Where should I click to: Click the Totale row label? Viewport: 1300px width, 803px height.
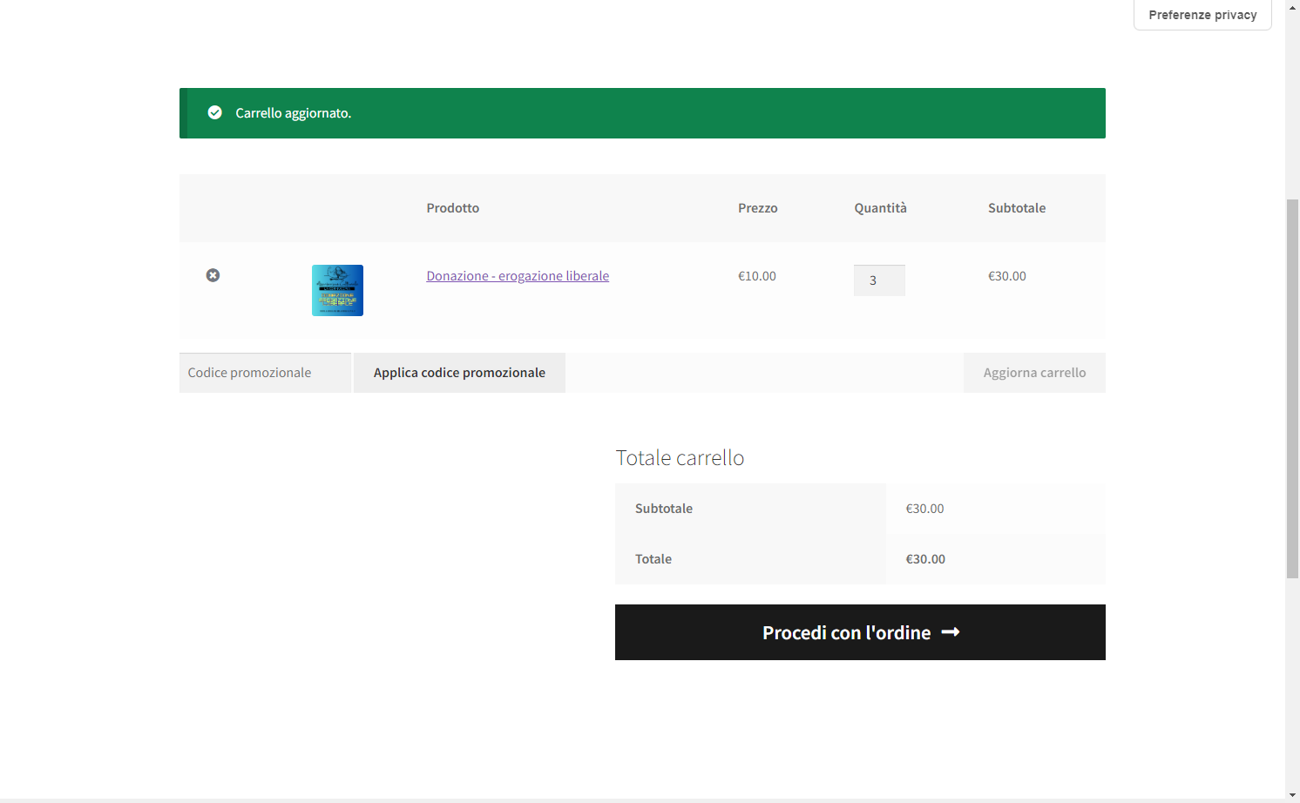pyautogui.click(x=653, y=559)
